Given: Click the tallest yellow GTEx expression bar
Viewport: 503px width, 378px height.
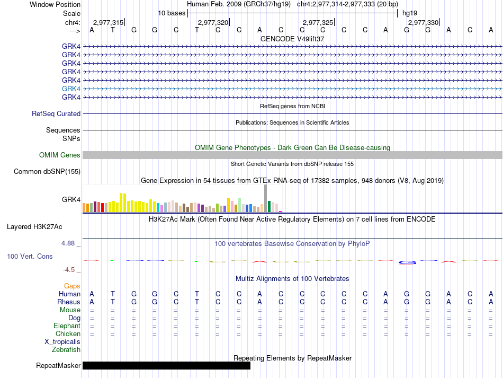Looking at the screenshot, I should click(121, 203).
